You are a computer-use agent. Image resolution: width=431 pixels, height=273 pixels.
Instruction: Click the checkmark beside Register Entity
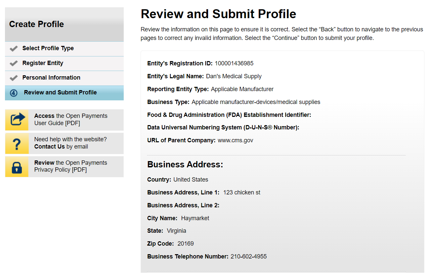pyautogui.click(x=14, y=63)
